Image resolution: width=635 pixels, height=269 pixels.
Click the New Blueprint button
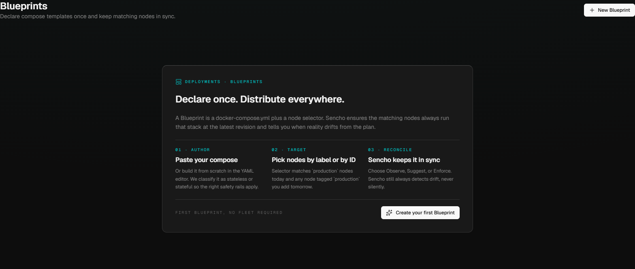[x=609, y=10]
